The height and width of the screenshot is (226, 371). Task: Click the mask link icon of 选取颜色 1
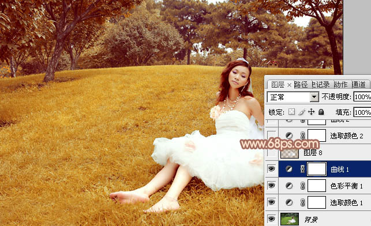click(302, 202)
